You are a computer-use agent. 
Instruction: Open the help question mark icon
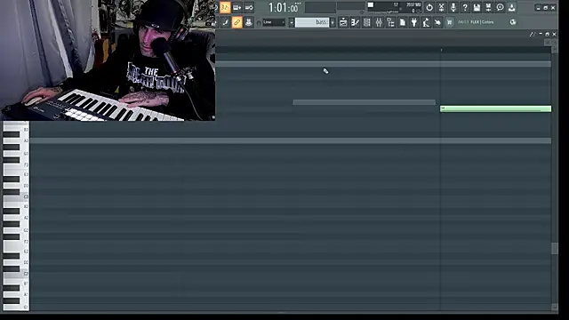click(465, 7)
